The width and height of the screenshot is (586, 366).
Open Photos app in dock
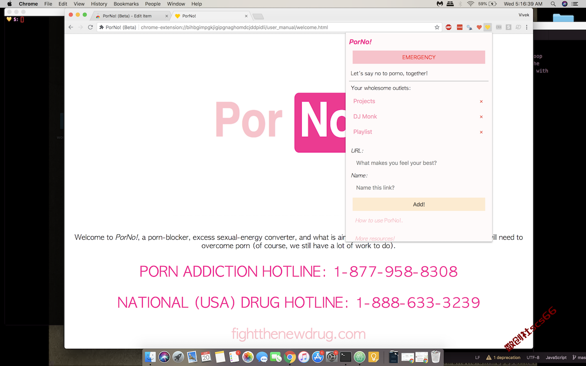pyautogui.click(x=248, y=357)
